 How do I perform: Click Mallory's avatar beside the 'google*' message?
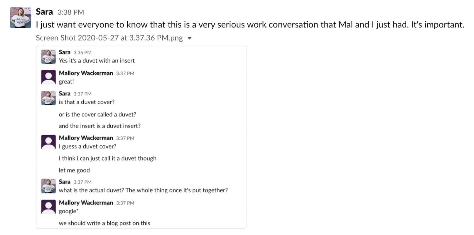point(48,207)
